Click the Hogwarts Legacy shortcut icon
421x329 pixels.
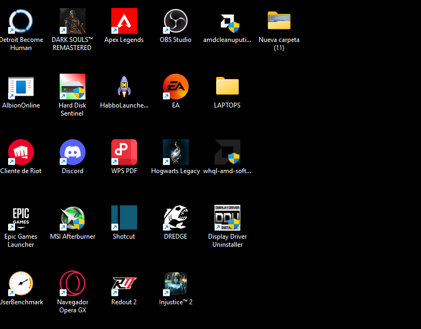point(176,152)
